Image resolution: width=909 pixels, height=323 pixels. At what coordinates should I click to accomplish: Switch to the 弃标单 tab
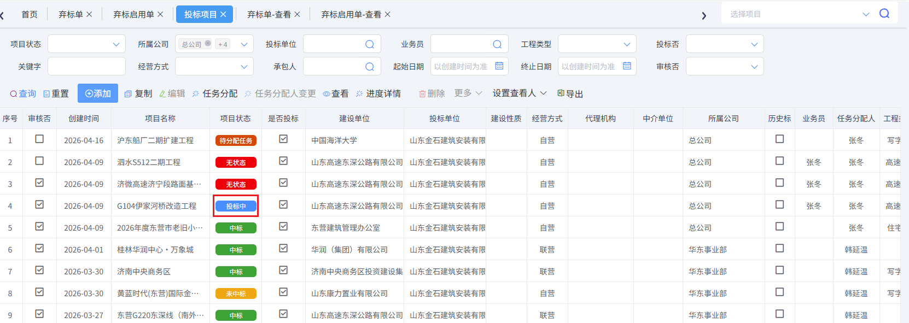click(71, 14)
